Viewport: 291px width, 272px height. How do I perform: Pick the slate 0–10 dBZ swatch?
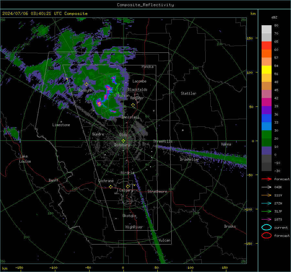point(266,151)
